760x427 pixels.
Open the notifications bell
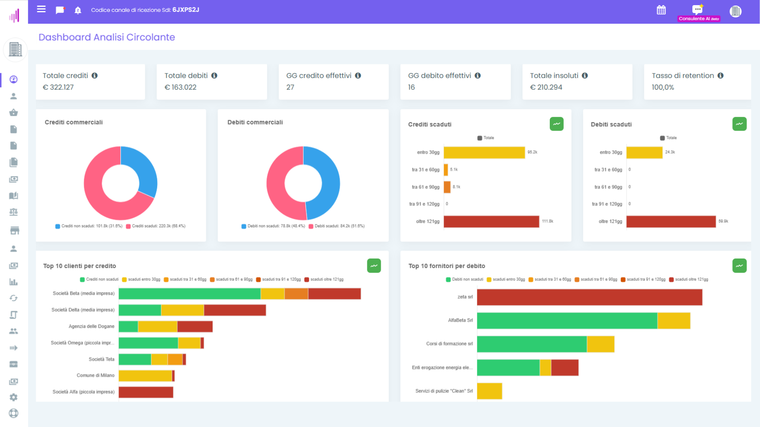78,10
